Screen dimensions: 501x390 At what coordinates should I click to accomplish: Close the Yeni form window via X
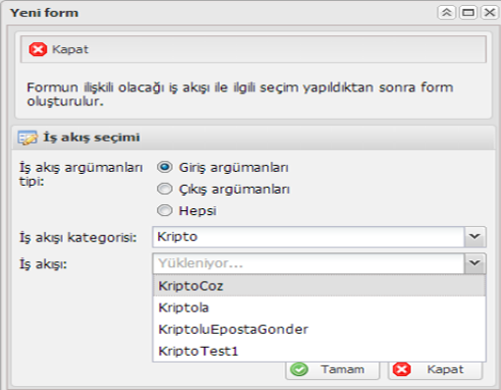tap(489, 13)
